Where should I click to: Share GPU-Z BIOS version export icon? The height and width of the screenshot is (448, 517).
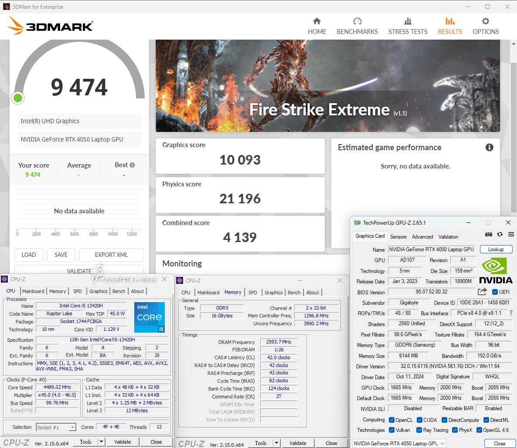click(482, 292)
